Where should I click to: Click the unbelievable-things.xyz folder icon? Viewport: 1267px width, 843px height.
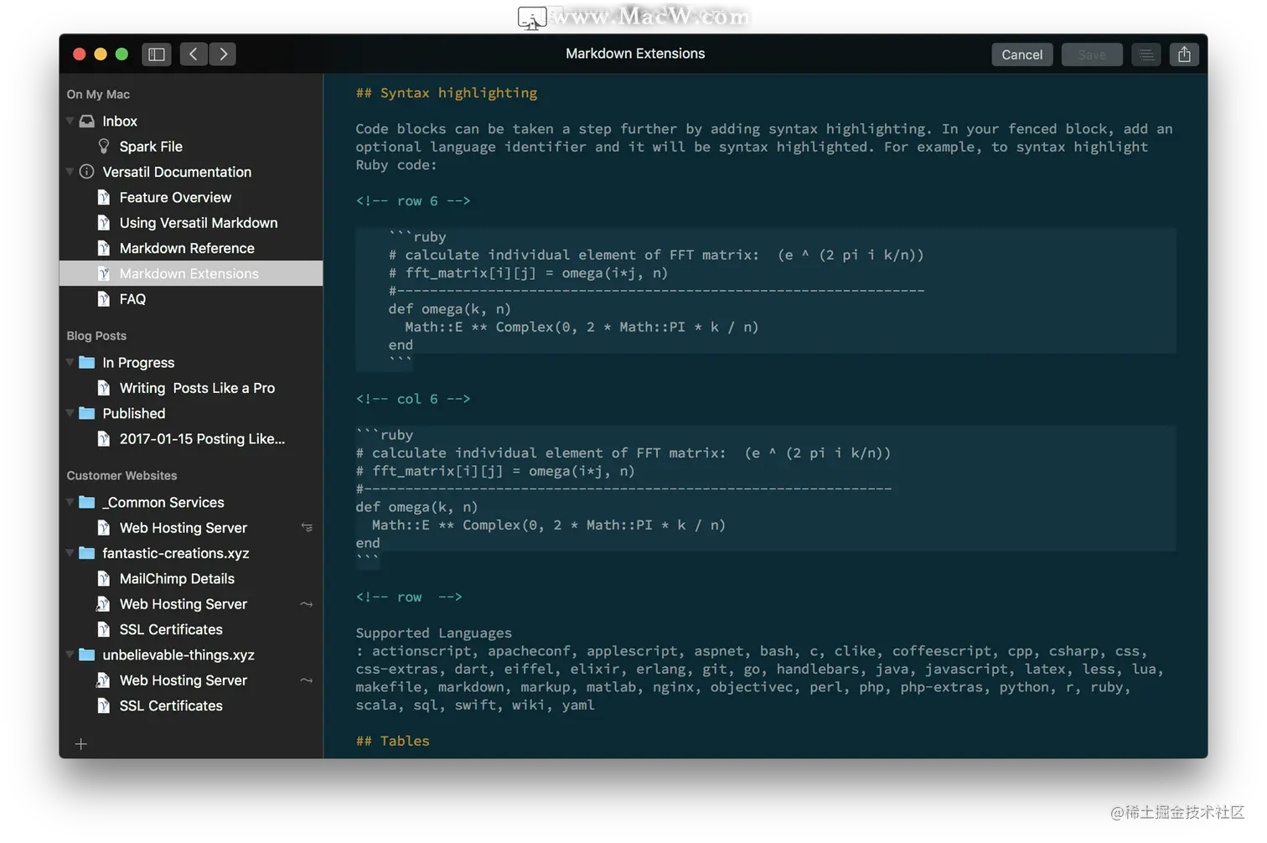click(x=86, y=655)
